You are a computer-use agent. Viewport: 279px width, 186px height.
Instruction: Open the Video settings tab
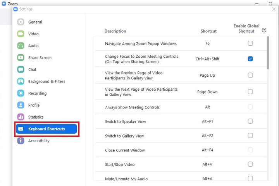tap(46, 34)
